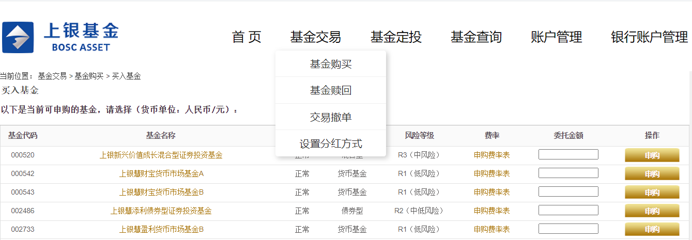Select 基金购买 in the dropdown menu
This screenshot has height=240, width=692.
(x=331, y=64)
